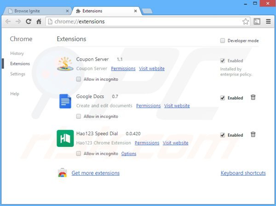Open the Keyboard shortcuts link
Viewport: 276px width, 206px height.
(243, 173)
